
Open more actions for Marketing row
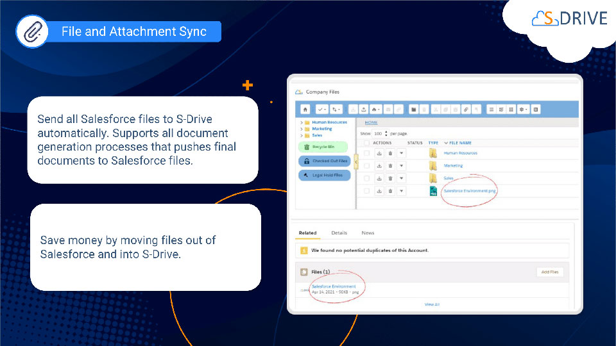[x=401, y=165]
